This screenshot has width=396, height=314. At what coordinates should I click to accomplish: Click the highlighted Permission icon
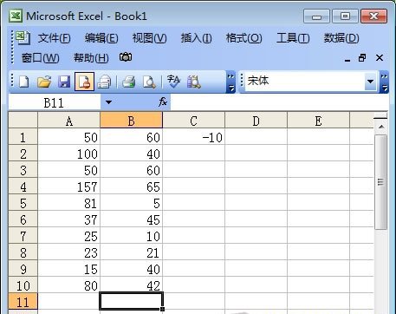(x=84, y=82)
